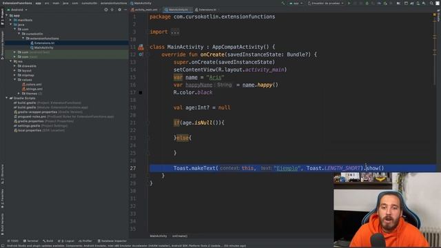
Task: Open the app run configuration dropdown
Action: (296, 3)
